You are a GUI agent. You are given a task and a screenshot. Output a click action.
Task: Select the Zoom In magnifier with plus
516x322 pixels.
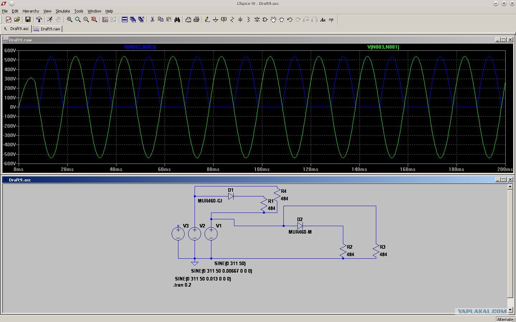pyautogui.click(x=70, y=20)
